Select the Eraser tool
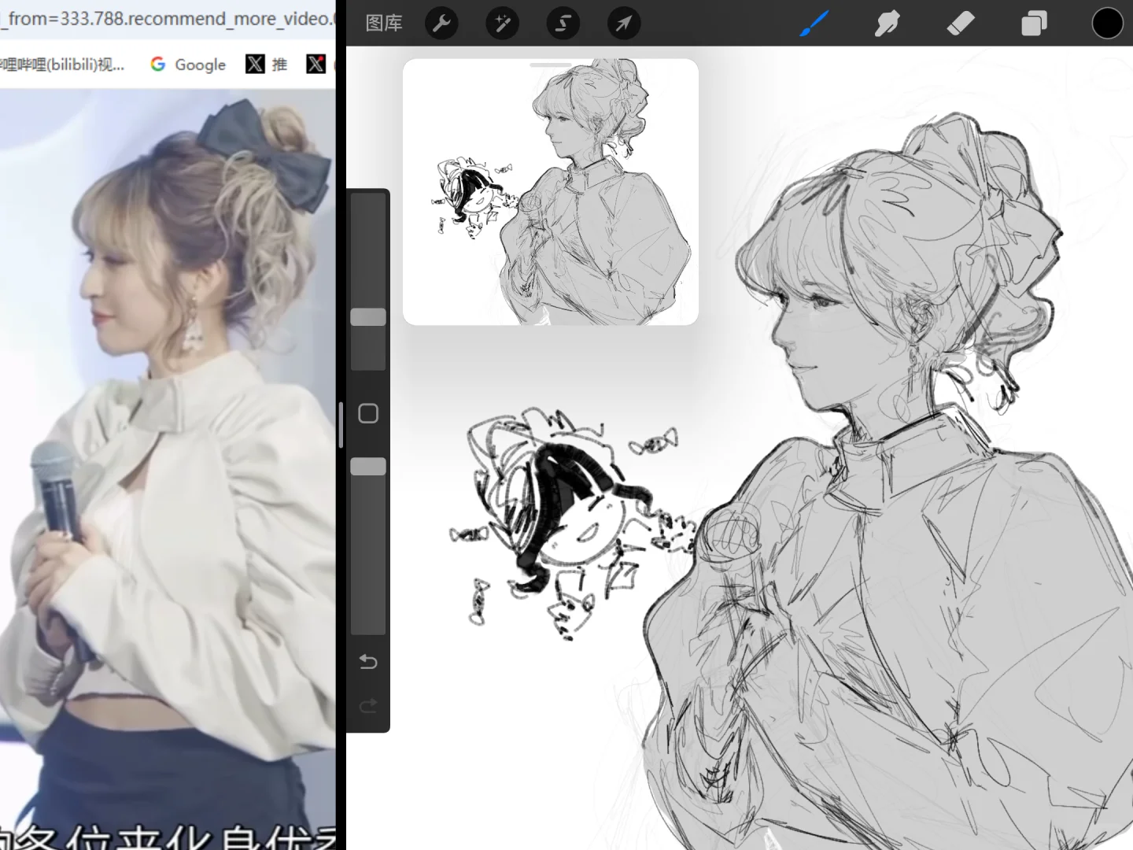 [961, 24]
